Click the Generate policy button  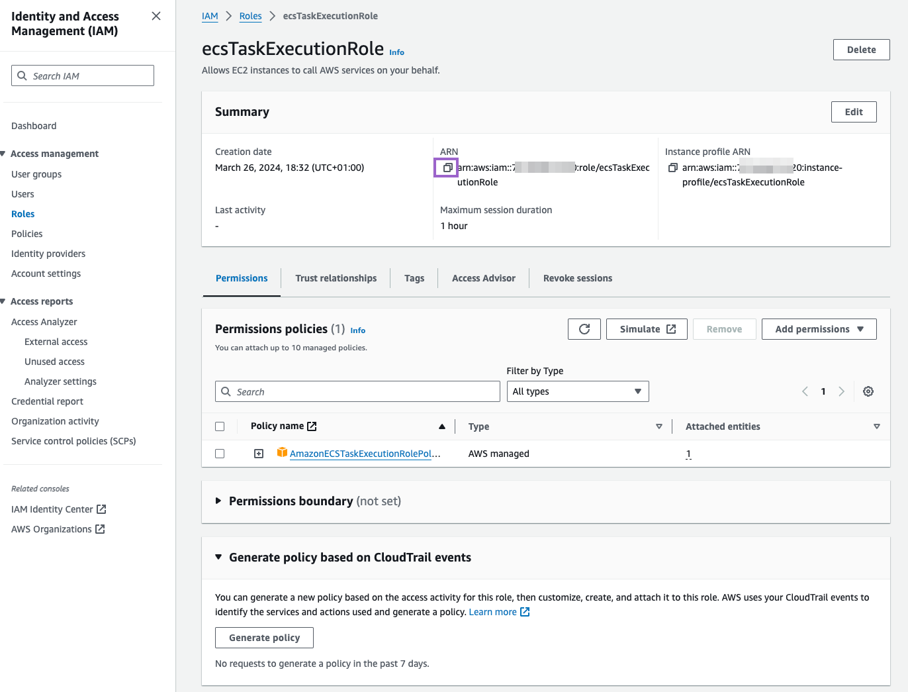[264, 638]
